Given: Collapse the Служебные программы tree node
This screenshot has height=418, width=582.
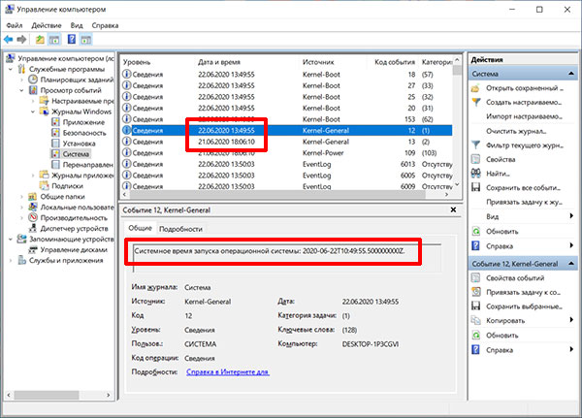Looking at the screenshot, I should click(x=11, y=70).
